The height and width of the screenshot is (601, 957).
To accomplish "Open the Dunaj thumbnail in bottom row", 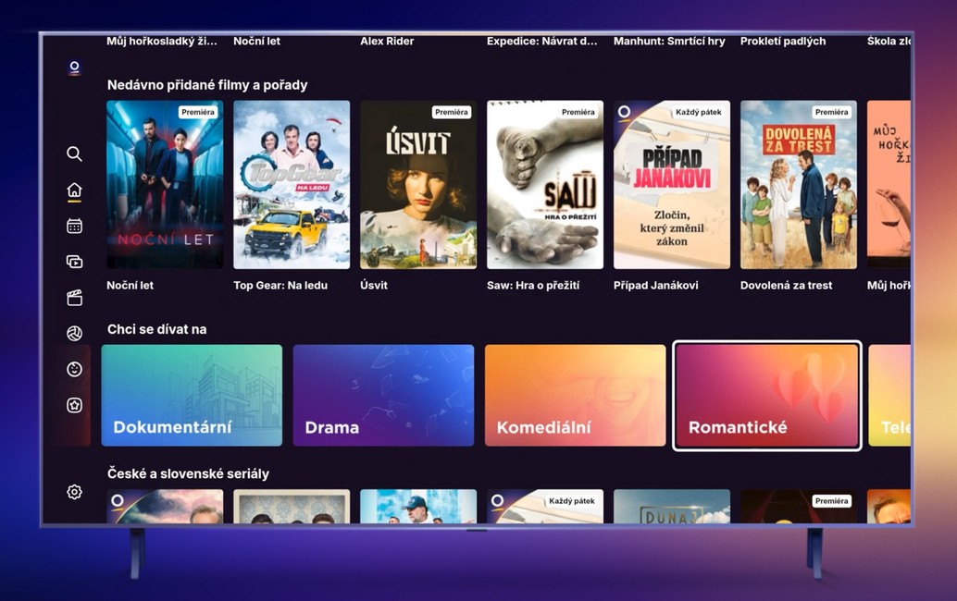I will 672,507.
